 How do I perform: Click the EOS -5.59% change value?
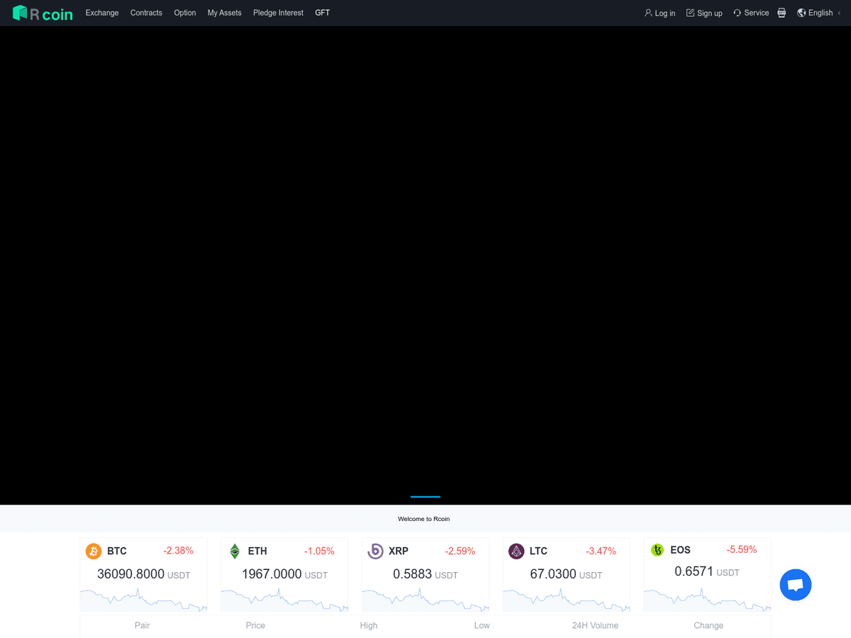pos(742,549)
